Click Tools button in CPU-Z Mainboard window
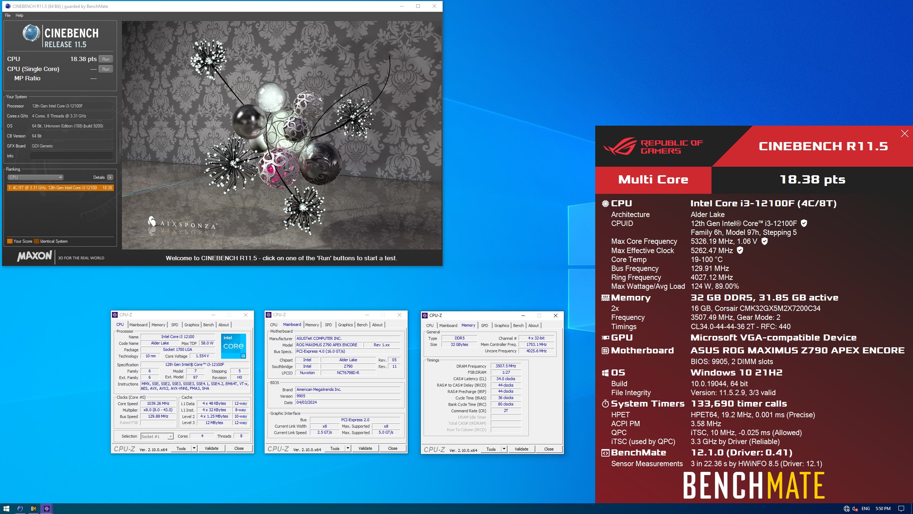Viewport: 913px width, 514px height. click(335, 448)
